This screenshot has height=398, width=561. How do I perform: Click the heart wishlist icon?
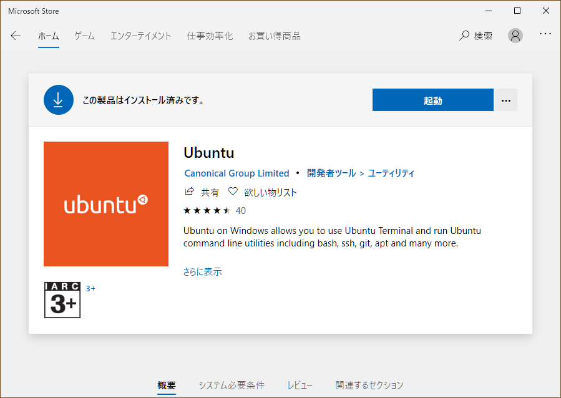pos(233,192)
